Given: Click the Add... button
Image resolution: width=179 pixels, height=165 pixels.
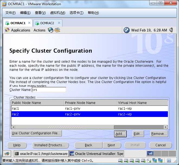Looking at the screenshot, I should 120,134.
